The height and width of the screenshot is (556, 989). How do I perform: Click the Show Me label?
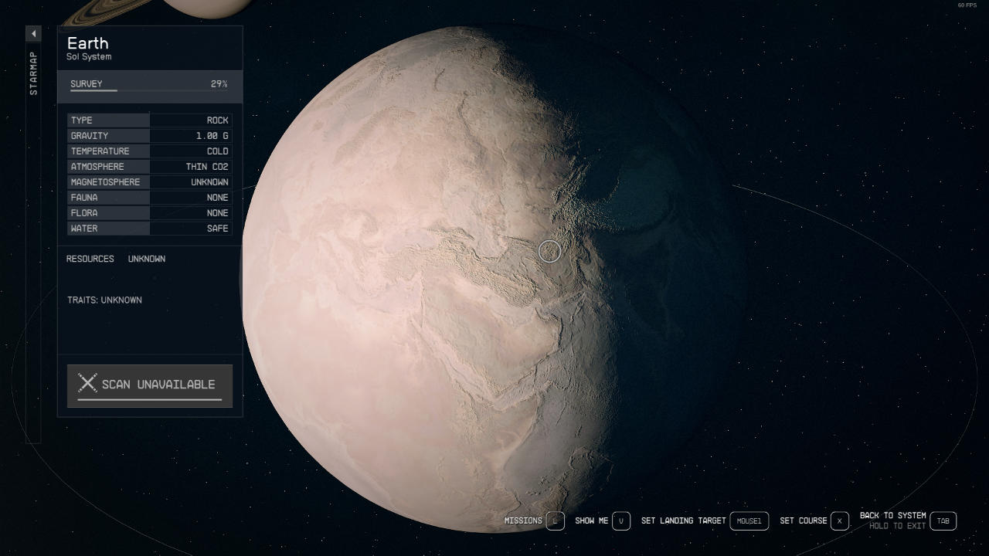coord(591,521)
